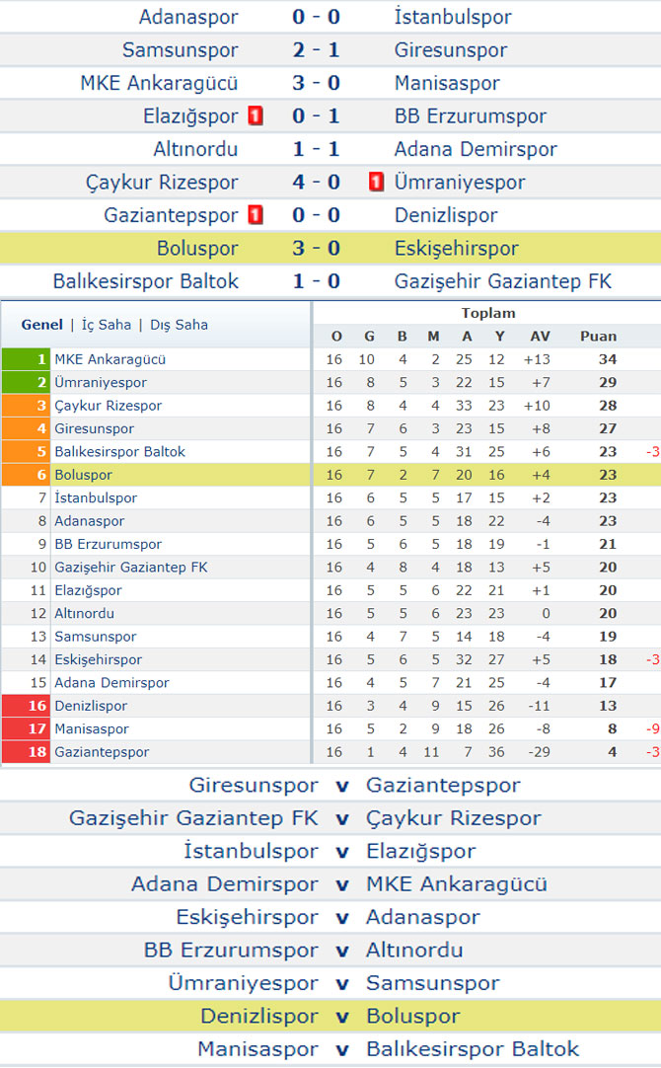The image size is (661, 1068).
Task: Click the Samsunspor 2 - 1 result
Action: coord(316,49)
